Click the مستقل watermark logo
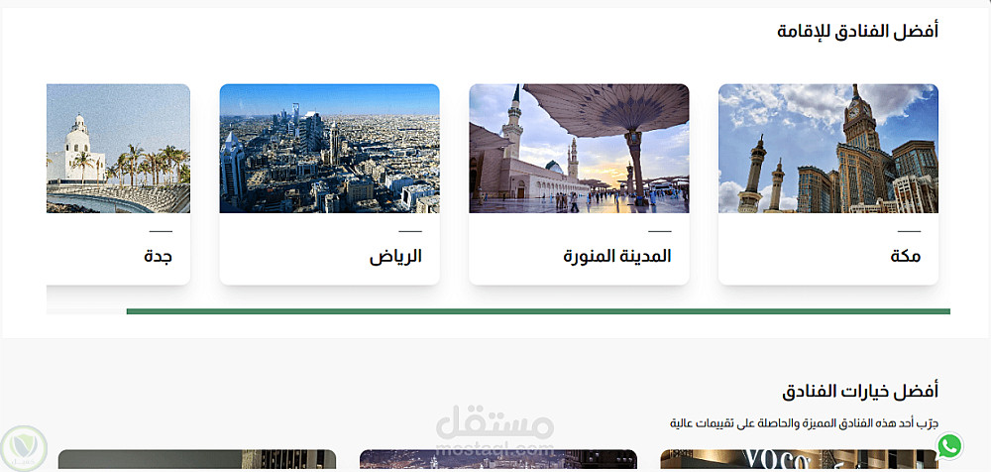 click(495, 431)
